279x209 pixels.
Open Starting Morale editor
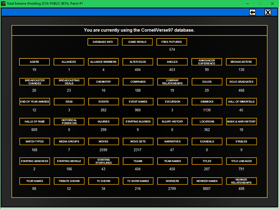69,161
